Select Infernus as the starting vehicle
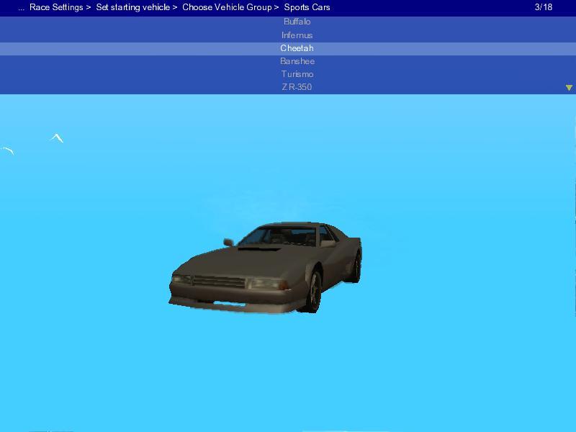576x432 pixels. 297,35
